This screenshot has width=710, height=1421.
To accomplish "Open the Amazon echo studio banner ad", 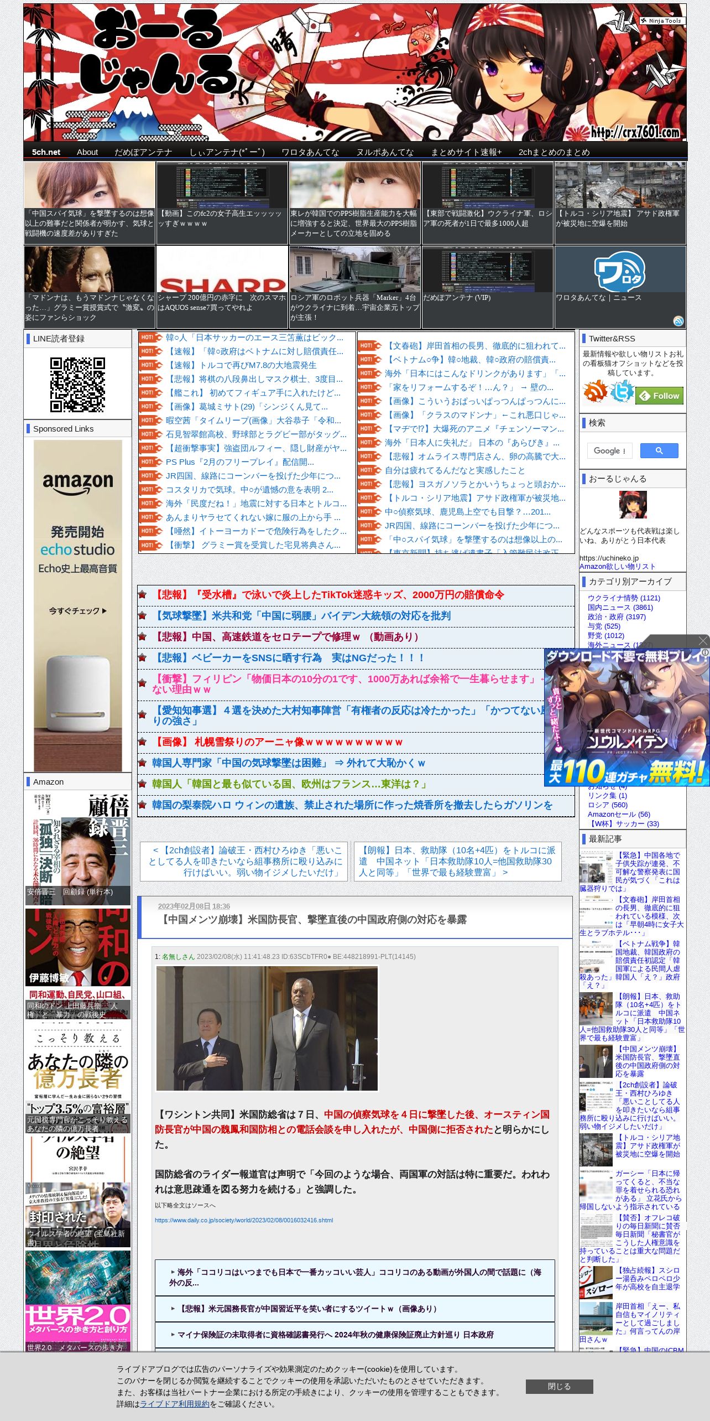I will [x=78, y=606].
